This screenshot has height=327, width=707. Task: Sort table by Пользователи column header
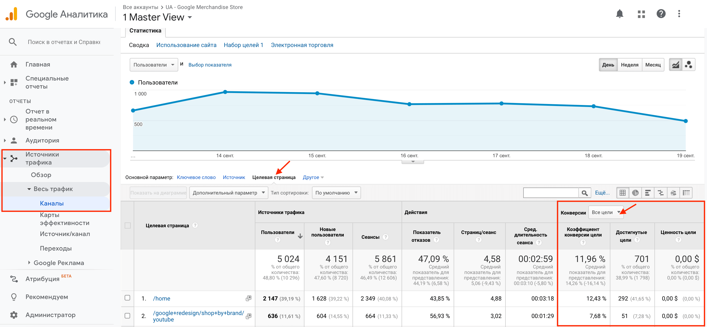point(277,232)
